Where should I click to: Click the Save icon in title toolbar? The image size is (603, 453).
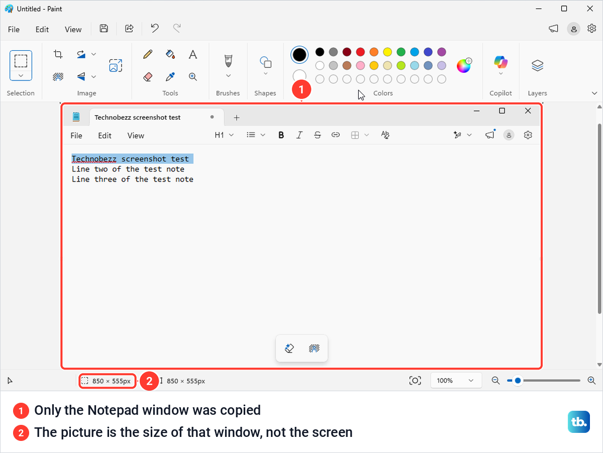tap(104, 29)
